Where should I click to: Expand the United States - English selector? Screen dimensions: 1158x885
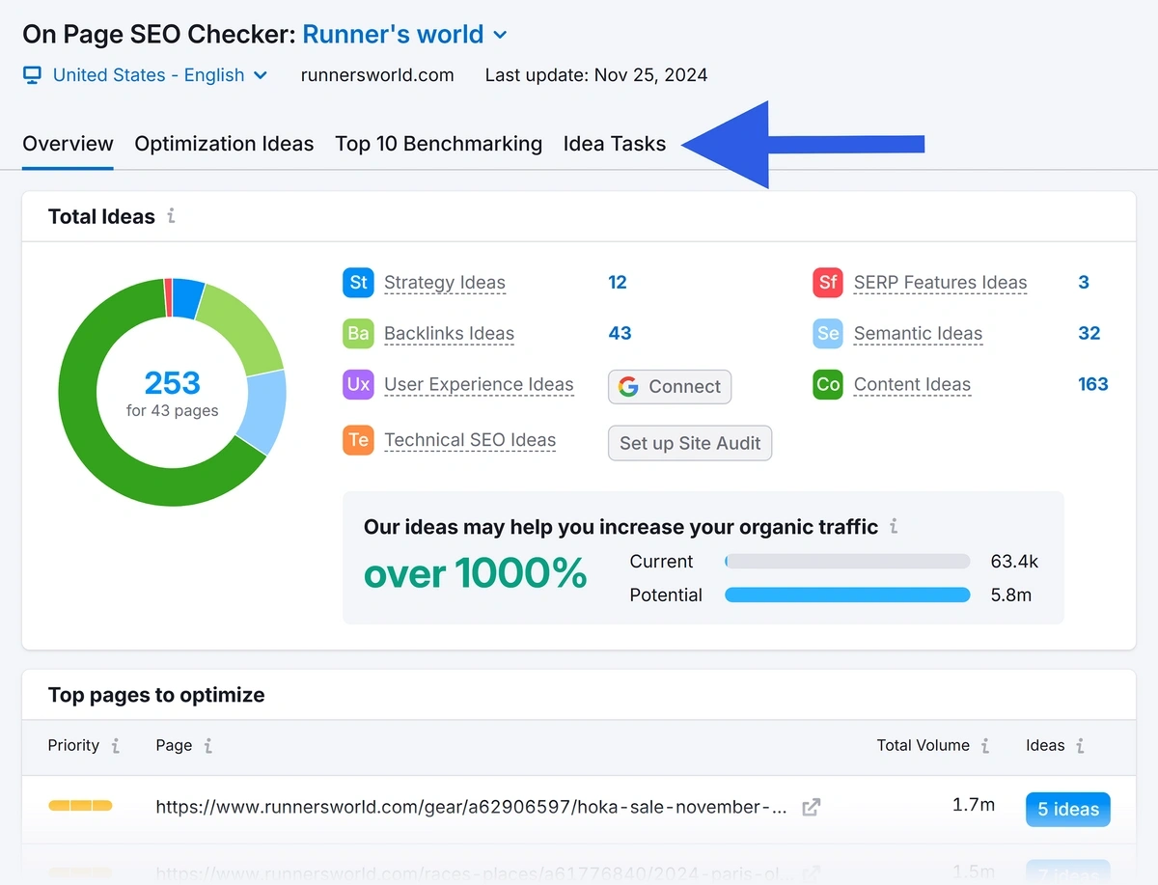159,75
